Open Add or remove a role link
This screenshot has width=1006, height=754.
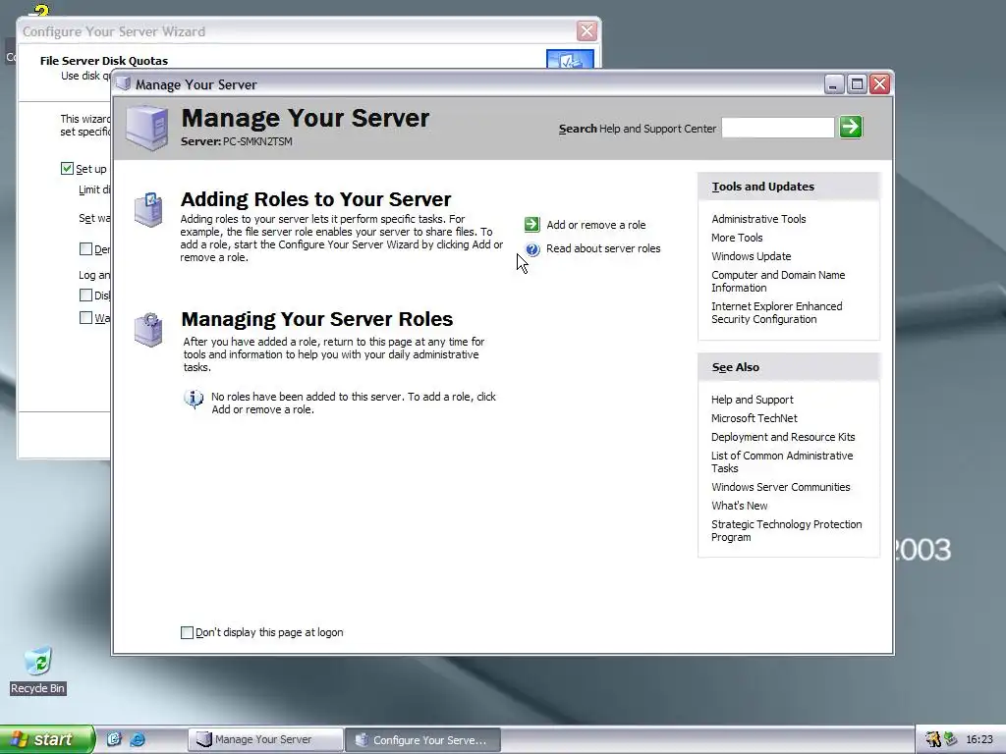[596, 225]
